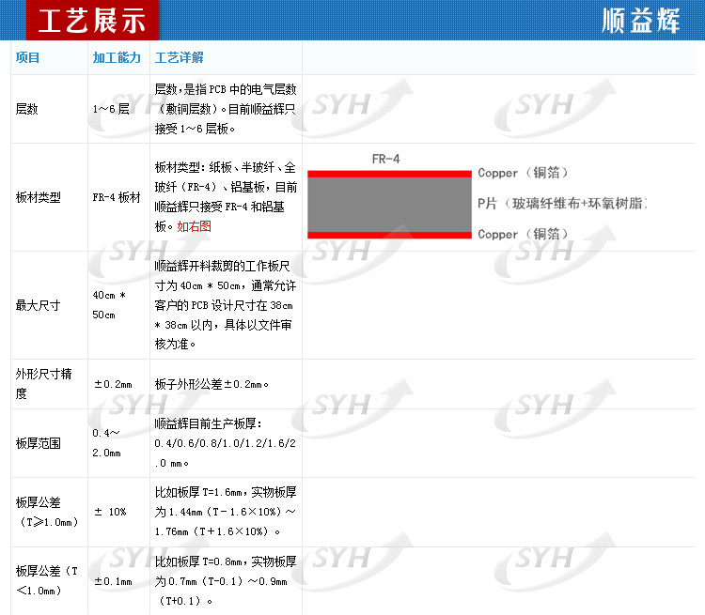
Task: Click the bottom Copper（铜箔）label
Action: [523, 234]
